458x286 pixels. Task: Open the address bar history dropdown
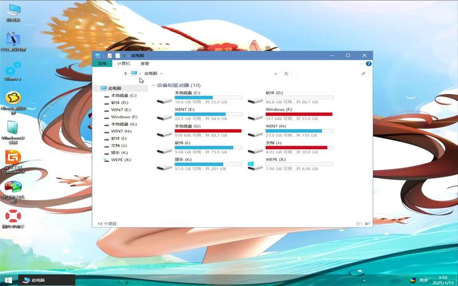click(x=275, y=74)
